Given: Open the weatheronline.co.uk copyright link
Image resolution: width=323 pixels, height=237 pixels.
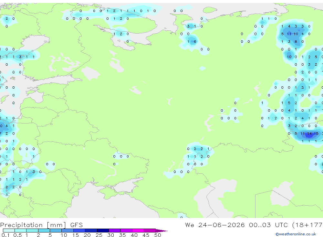Looking at the screenshot, I should pyautogui.click(x=296, y=234).
